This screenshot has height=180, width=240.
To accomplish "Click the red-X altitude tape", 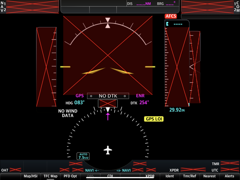I will (x=177, y=67).
